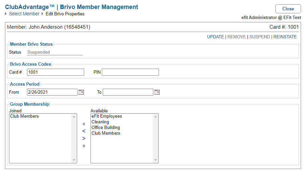306x172 pixels.
Task: Click the REINSTATE link
Action: 285,37
